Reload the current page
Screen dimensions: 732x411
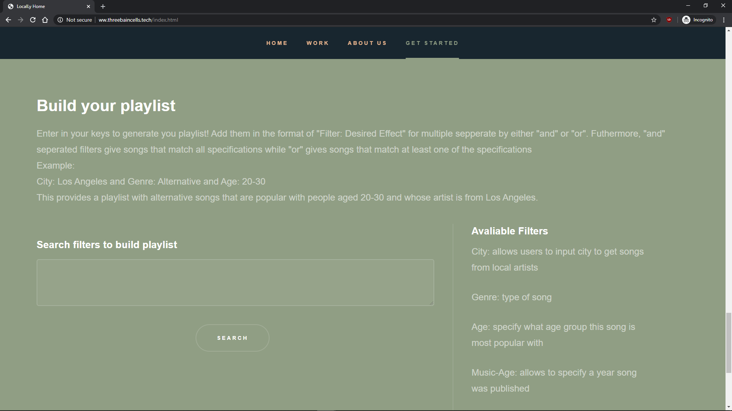tap(33, 20)
